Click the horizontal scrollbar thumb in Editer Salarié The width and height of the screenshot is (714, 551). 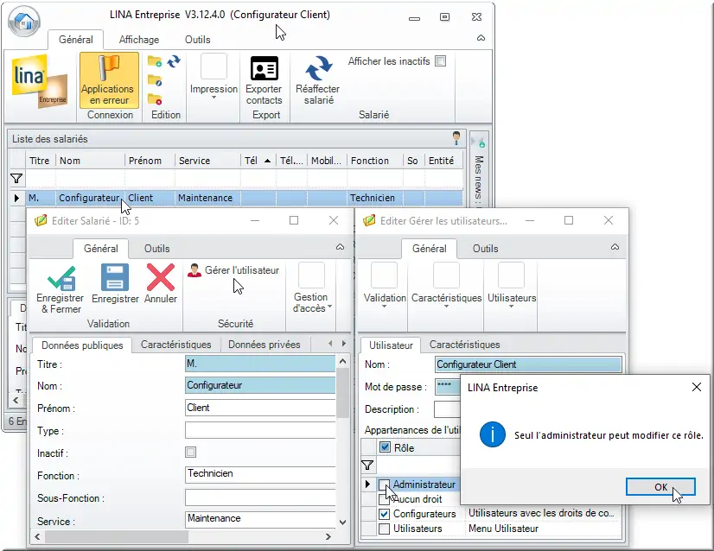(117, 537)
